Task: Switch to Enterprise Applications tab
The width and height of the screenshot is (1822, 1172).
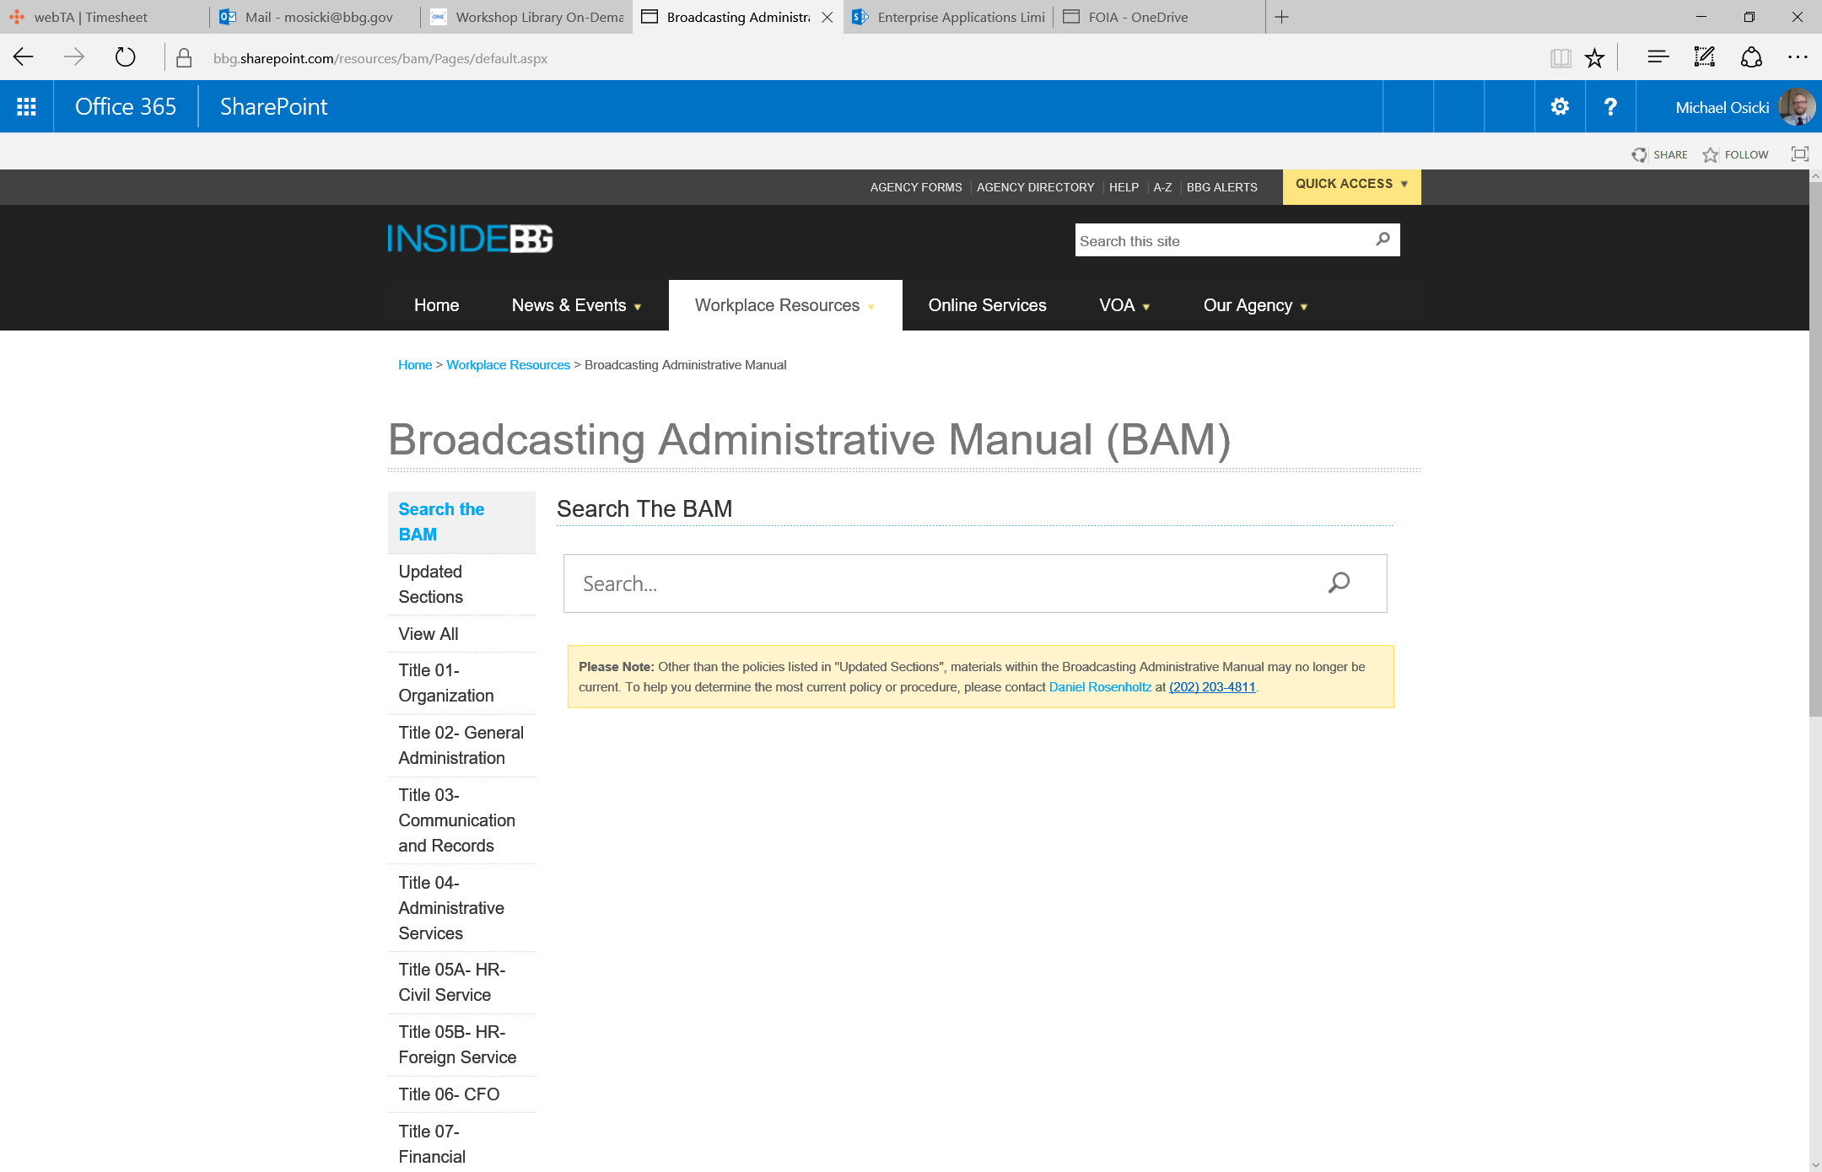Action: pyautogui.click(x=949, y=17)
